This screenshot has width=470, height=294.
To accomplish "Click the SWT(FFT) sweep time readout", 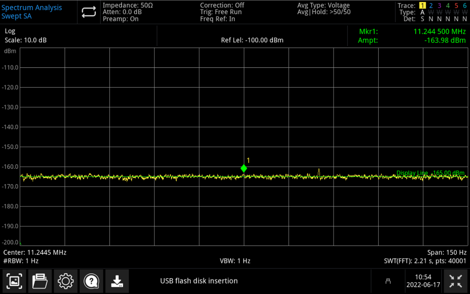I will [425, 261].
